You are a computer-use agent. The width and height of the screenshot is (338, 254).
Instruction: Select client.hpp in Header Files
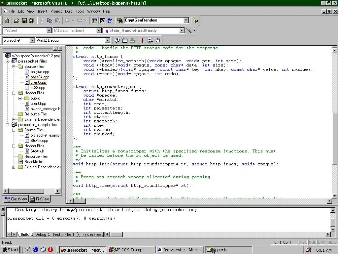pyautogui.click(x=38, y=104)
